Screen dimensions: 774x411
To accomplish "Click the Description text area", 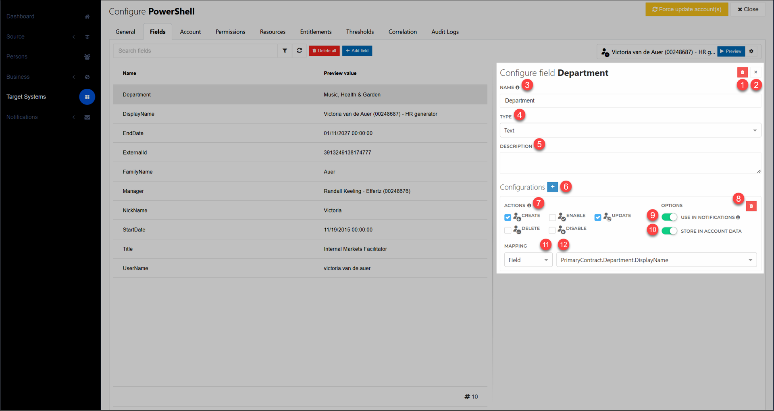I will [x=630, y=163].
